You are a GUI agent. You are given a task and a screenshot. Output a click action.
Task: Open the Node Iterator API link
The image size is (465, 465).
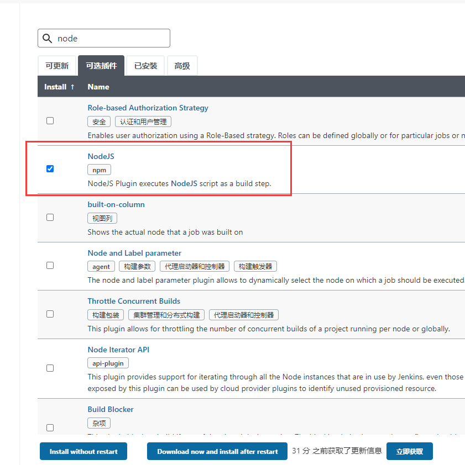(x=118, y=350)
